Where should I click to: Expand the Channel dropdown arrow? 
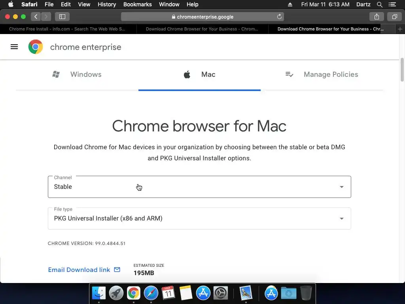(x=341, y=187)
